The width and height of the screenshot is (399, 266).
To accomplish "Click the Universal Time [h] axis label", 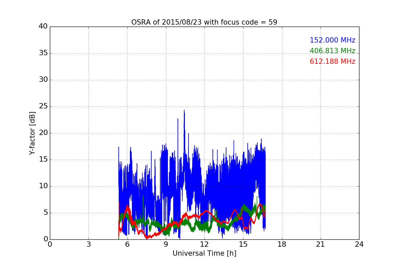I will [x=204, y=253].
